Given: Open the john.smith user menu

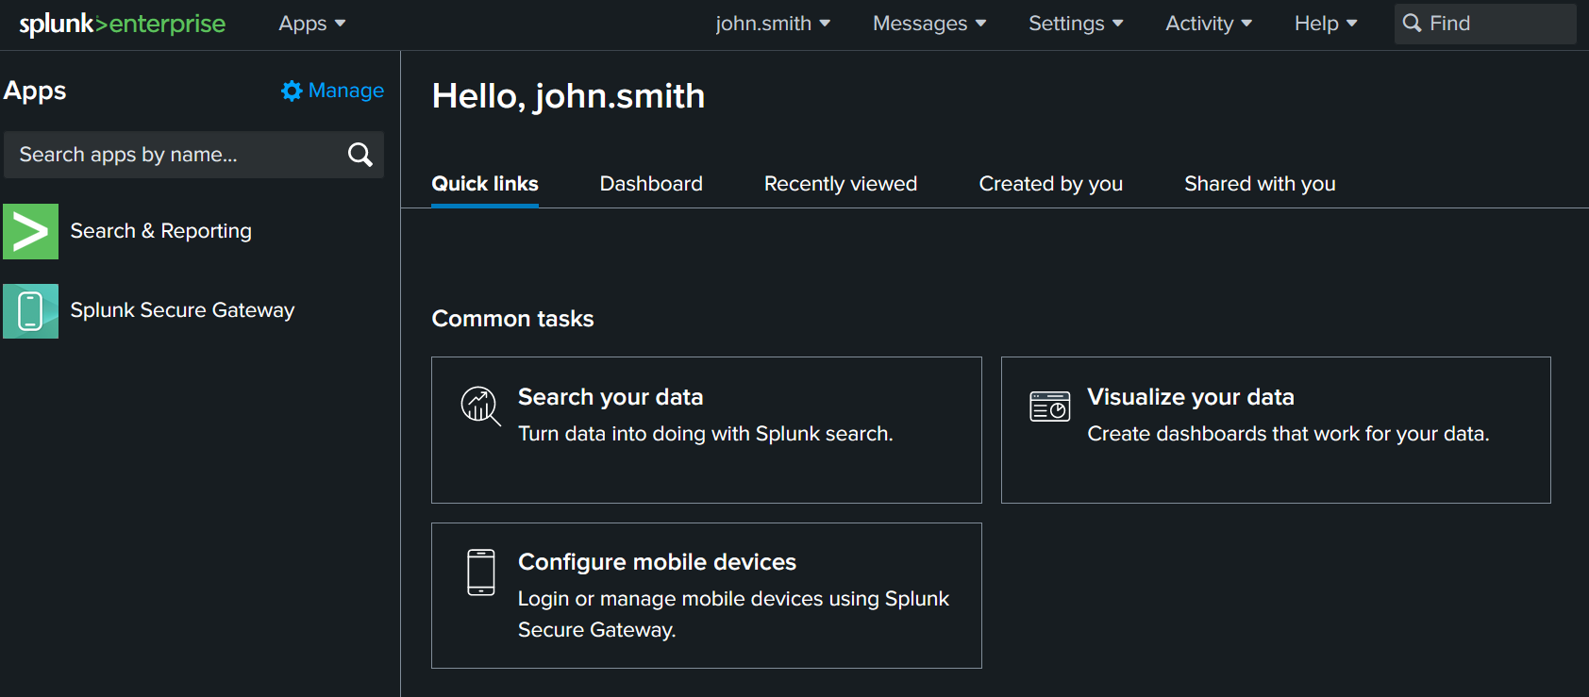Looking at the screenshot, I should (772, 24).
